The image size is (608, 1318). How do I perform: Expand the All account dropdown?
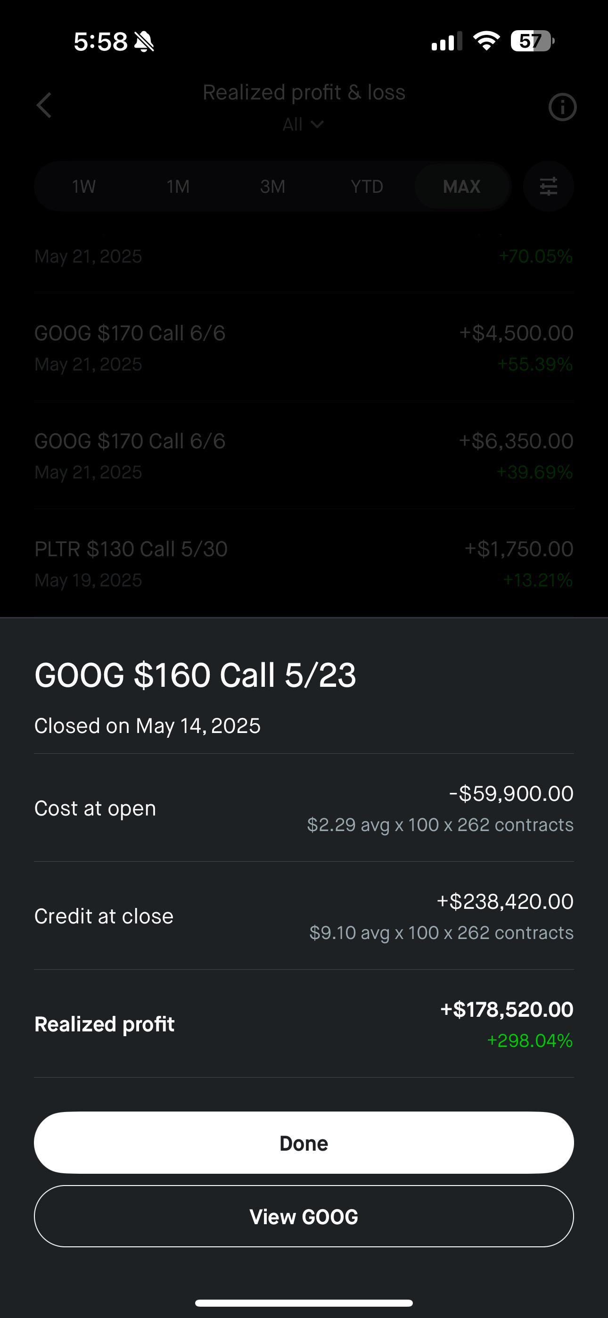coord(304,124)
